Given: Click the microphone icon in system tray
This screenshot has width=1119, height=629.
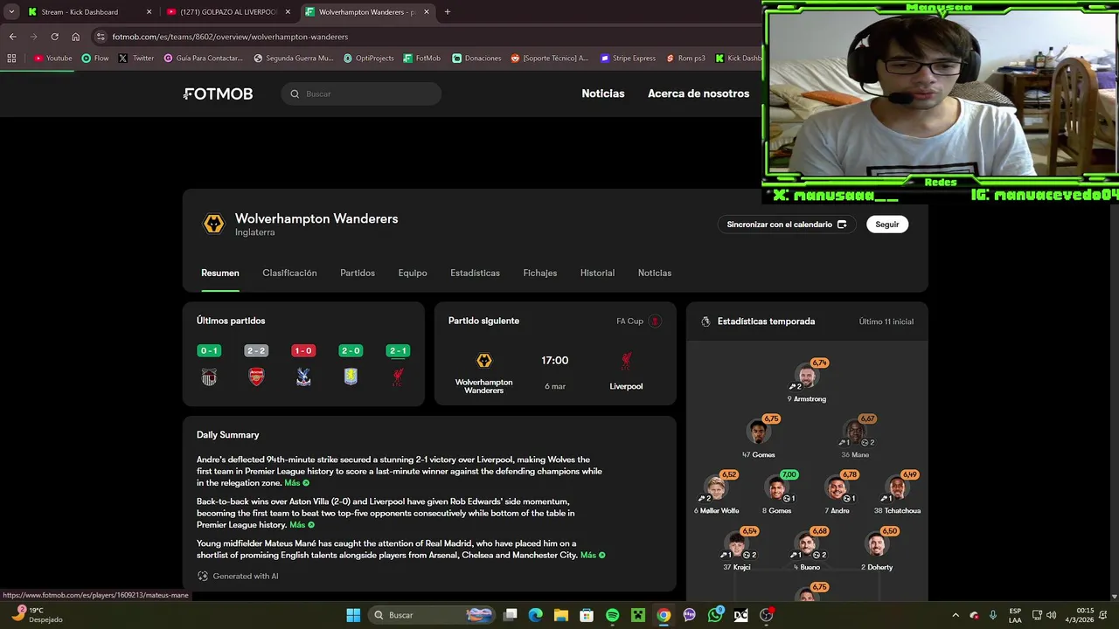Looking at the screenshot, I should click(x=992, y=615).
